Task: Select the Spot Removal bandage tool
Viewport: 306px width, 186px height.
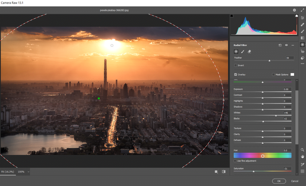Action: pos(302,25)
